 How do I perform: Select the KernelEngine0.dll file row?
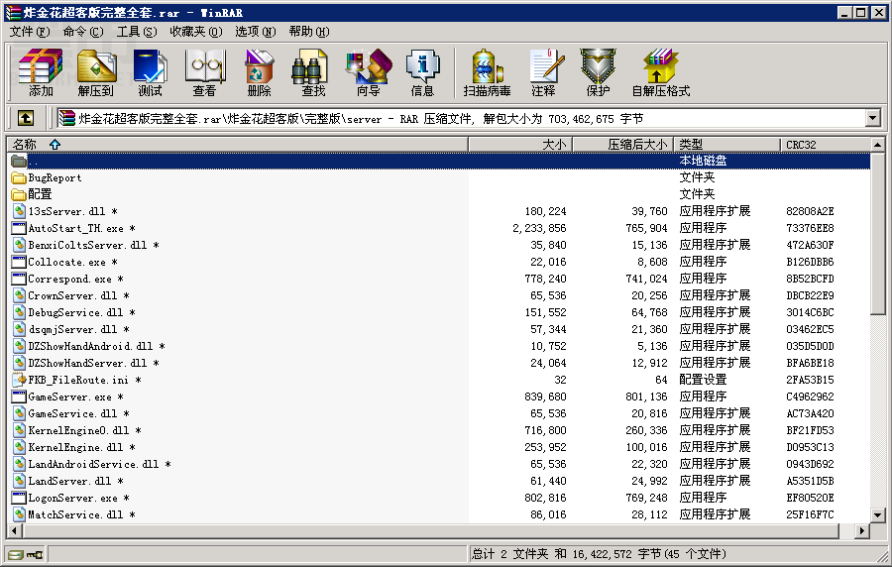tap(439, 430)
